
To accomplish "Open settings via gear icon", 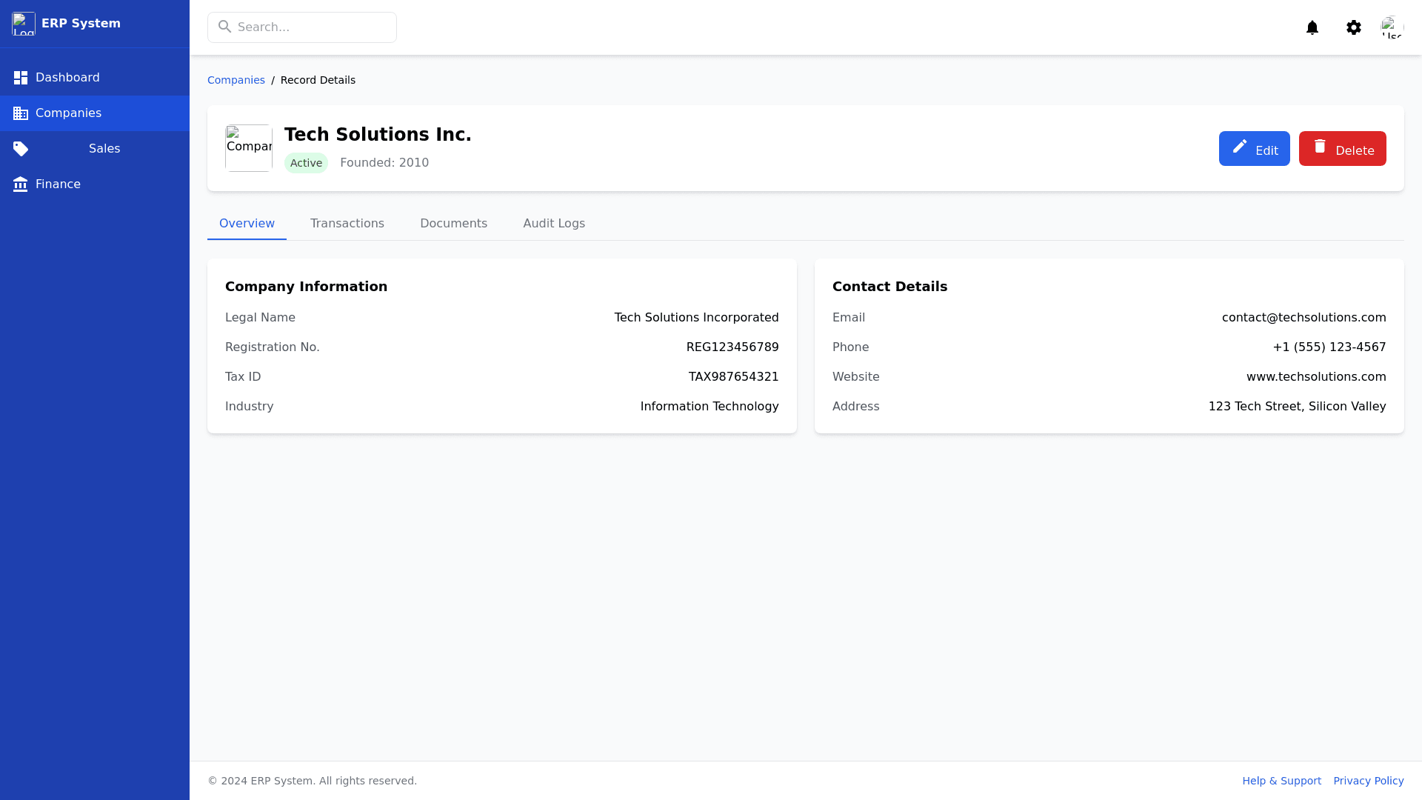I will (x=1353, y=27).
